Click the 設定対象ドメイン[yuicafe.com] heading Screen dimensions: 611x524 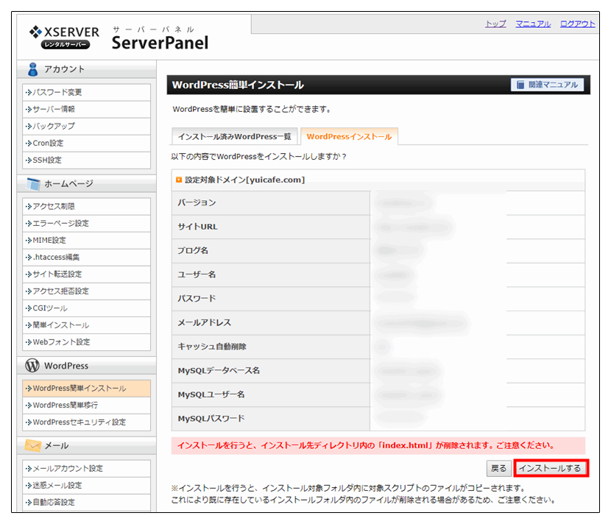click(244, 180)
